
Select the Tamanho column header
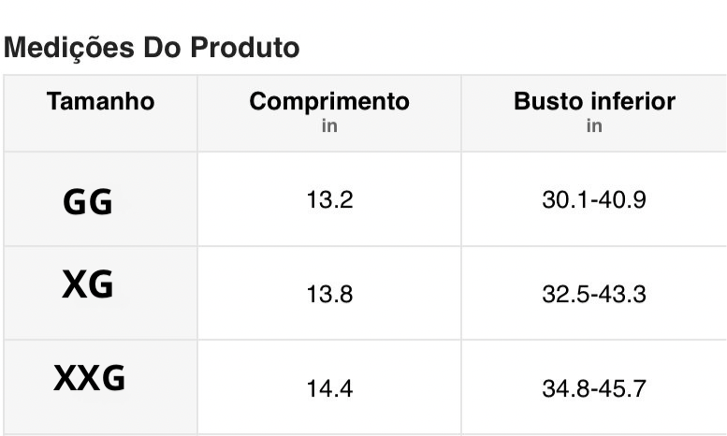point(100,101)
